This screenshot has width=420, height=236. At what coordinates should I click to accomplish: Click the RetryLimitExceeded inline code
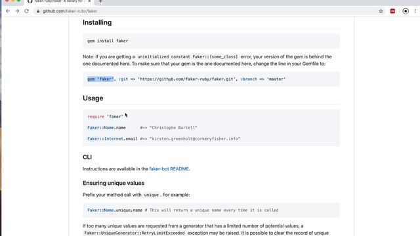(135, 233)
